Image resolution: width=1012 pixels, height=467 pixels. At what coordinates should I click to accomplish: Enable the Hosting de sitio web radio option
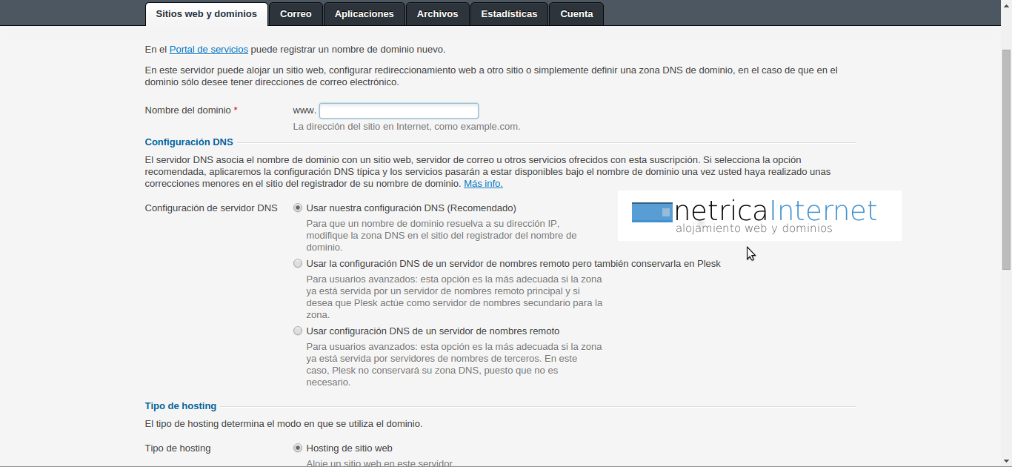click(298, 448)
